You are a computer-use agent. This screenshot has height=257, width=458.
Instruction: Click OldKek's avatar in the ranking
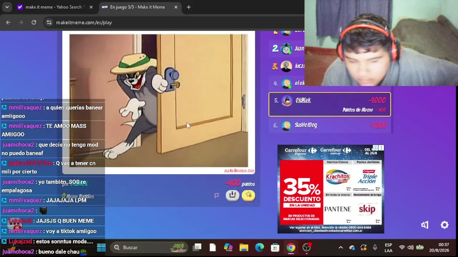tap(287, 101)
